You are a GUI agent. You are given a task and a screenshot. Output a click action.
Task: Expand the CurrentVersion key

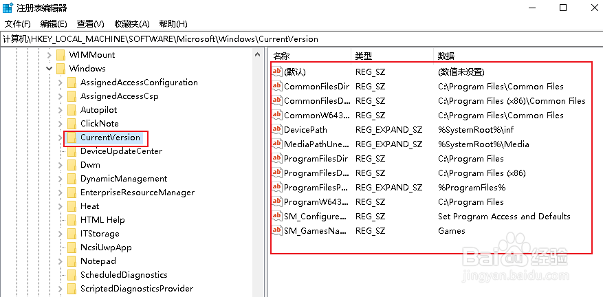[x=61, y=137]
